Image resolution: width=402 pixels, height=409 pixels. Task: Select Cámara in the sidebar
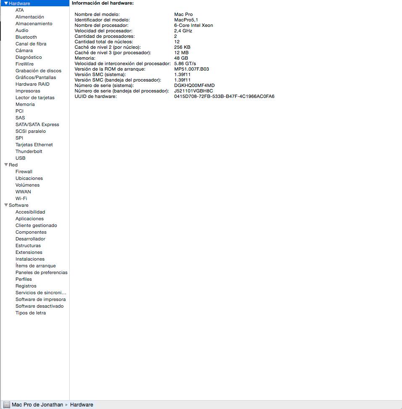pos(24,50)
